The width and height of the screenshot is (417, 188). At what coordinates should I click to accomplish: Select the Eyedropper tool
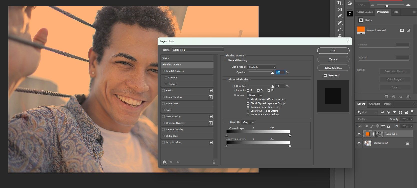(x=340, y=16)
